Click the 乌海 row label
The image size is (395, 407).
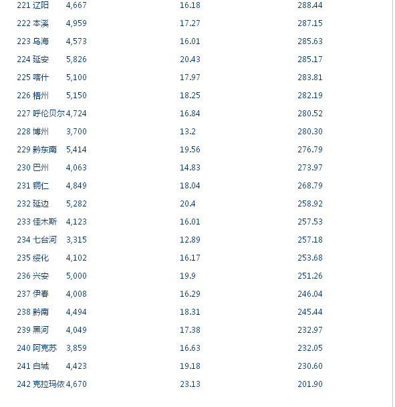[x=41, y=41]
